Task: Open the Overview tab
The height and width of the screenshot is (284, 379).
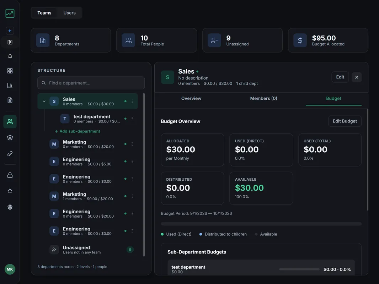Action: pyautogui.click(x=191, y=98)
